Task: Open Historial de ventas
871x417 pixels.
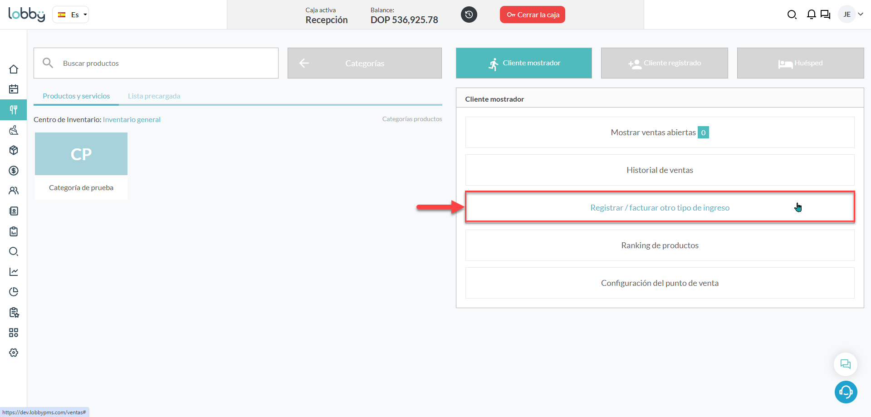Action: coord(660,170)
